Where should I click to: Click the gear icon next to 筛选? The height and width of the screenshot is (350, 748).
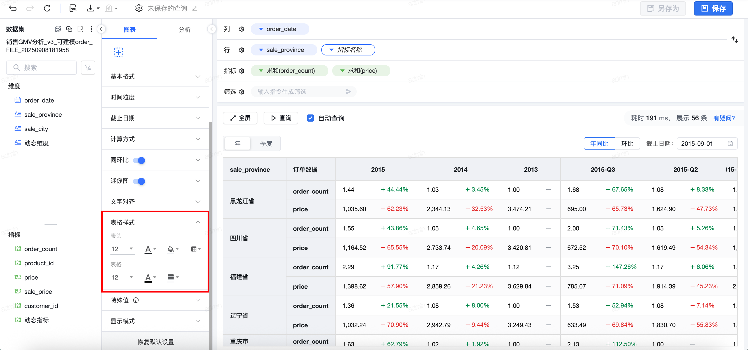[242, 92]
